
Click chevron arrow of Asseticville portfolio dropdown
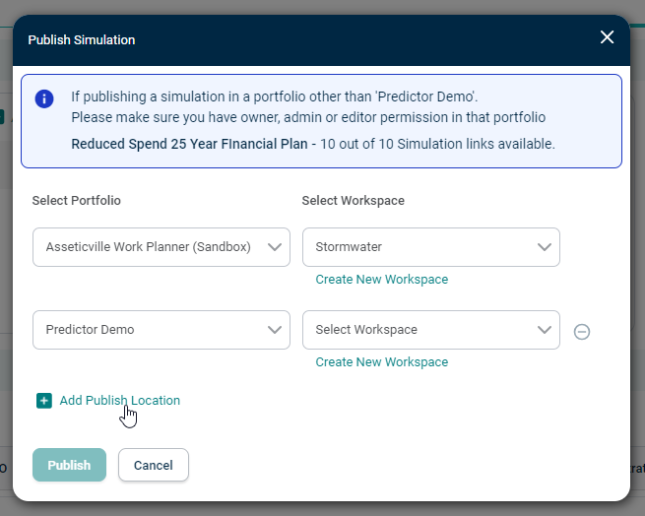pyautogui.click(x=275, y=247)
